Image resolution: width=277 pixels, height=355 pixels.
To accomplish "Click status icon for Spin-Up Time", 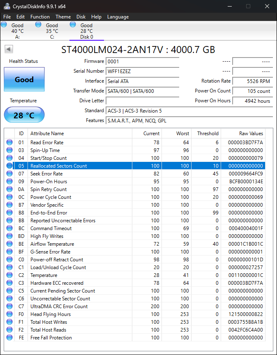I will pos(9,150).
